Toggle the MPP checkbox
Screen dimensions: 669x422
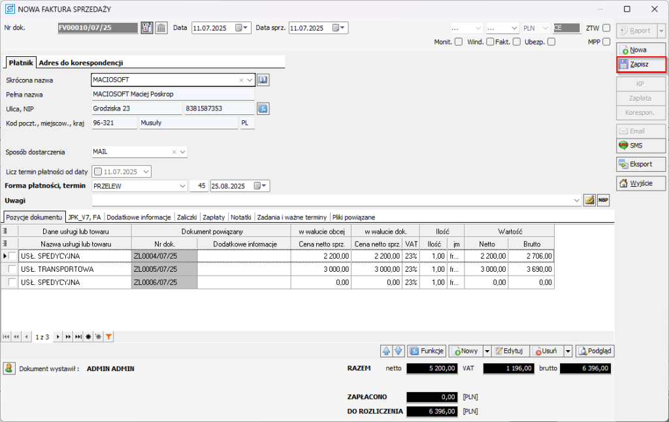point(606,42)
